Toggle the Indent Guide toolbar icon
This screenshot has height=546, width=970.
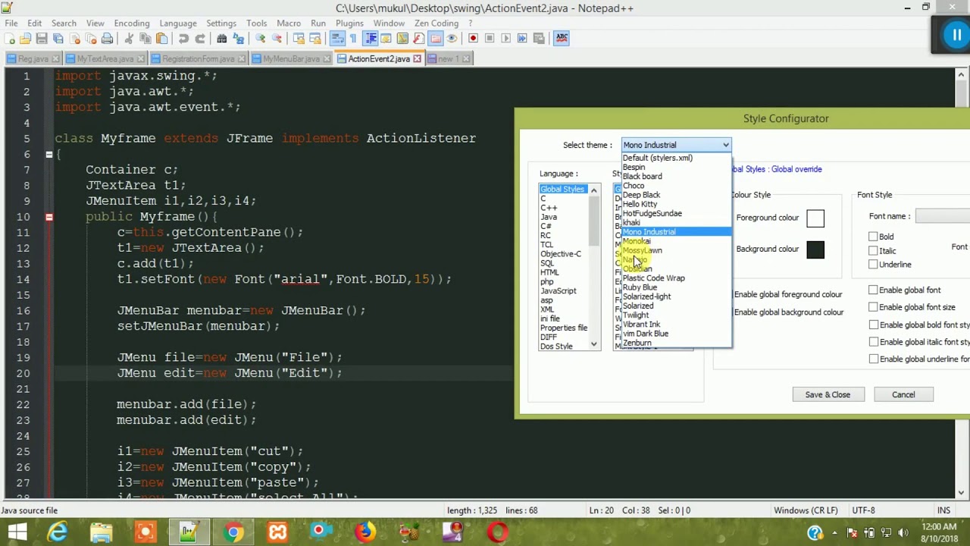(x=371, y=38)
